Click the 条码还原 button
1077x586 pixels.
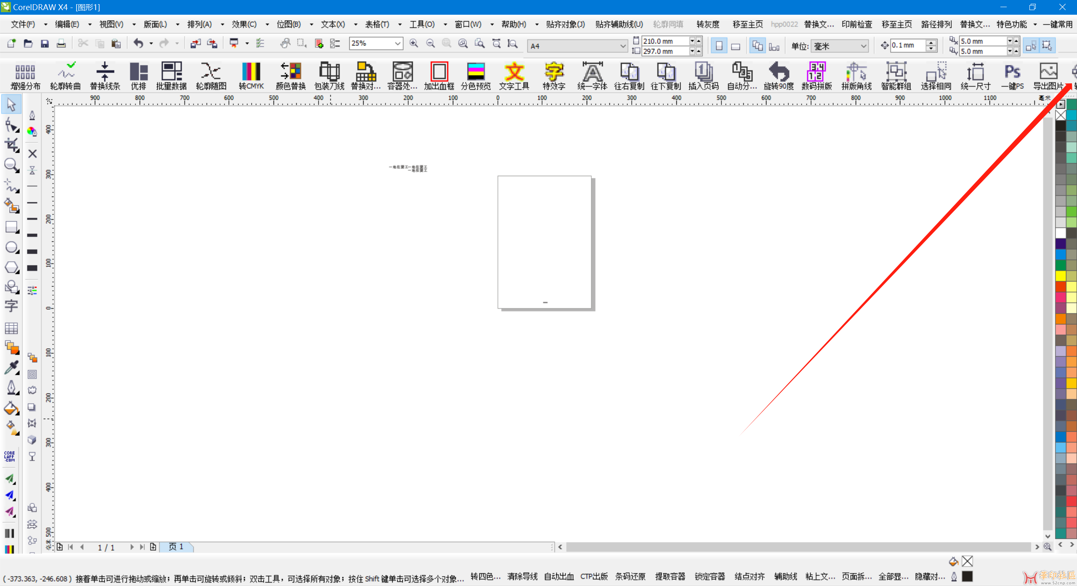[x=630, y=576]
